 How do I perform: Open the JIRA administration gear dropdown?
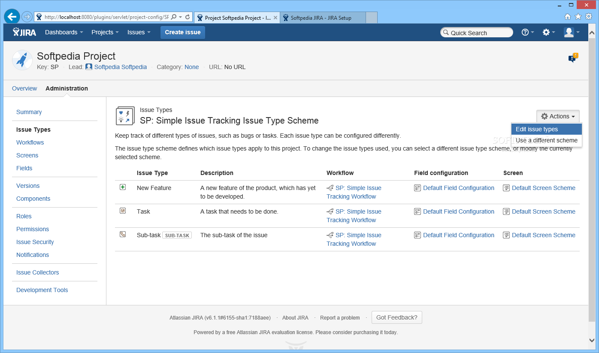(x=549, y=32)
